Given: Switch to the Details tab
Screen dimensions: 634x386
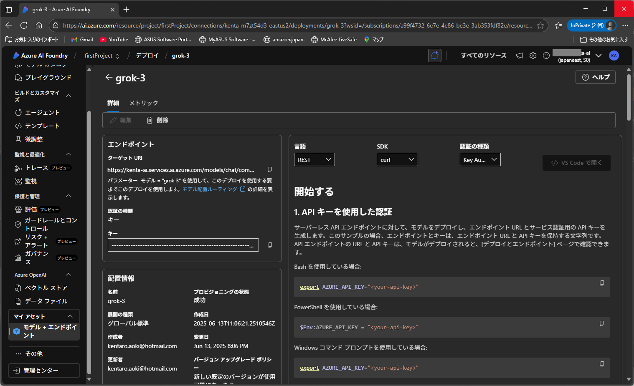Looking at the screenshot, I should click(x=113, y=103).
